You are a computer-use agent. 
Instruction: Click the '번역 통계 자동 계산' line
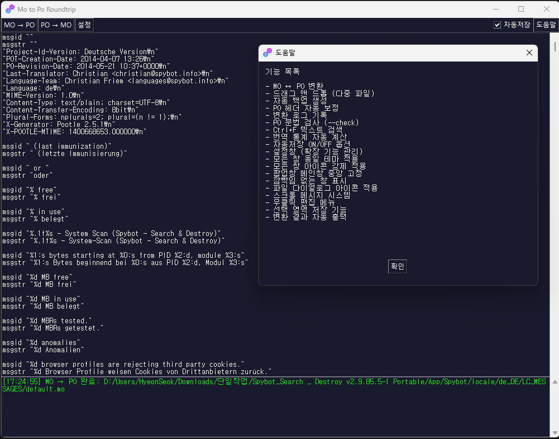point(306,137)
